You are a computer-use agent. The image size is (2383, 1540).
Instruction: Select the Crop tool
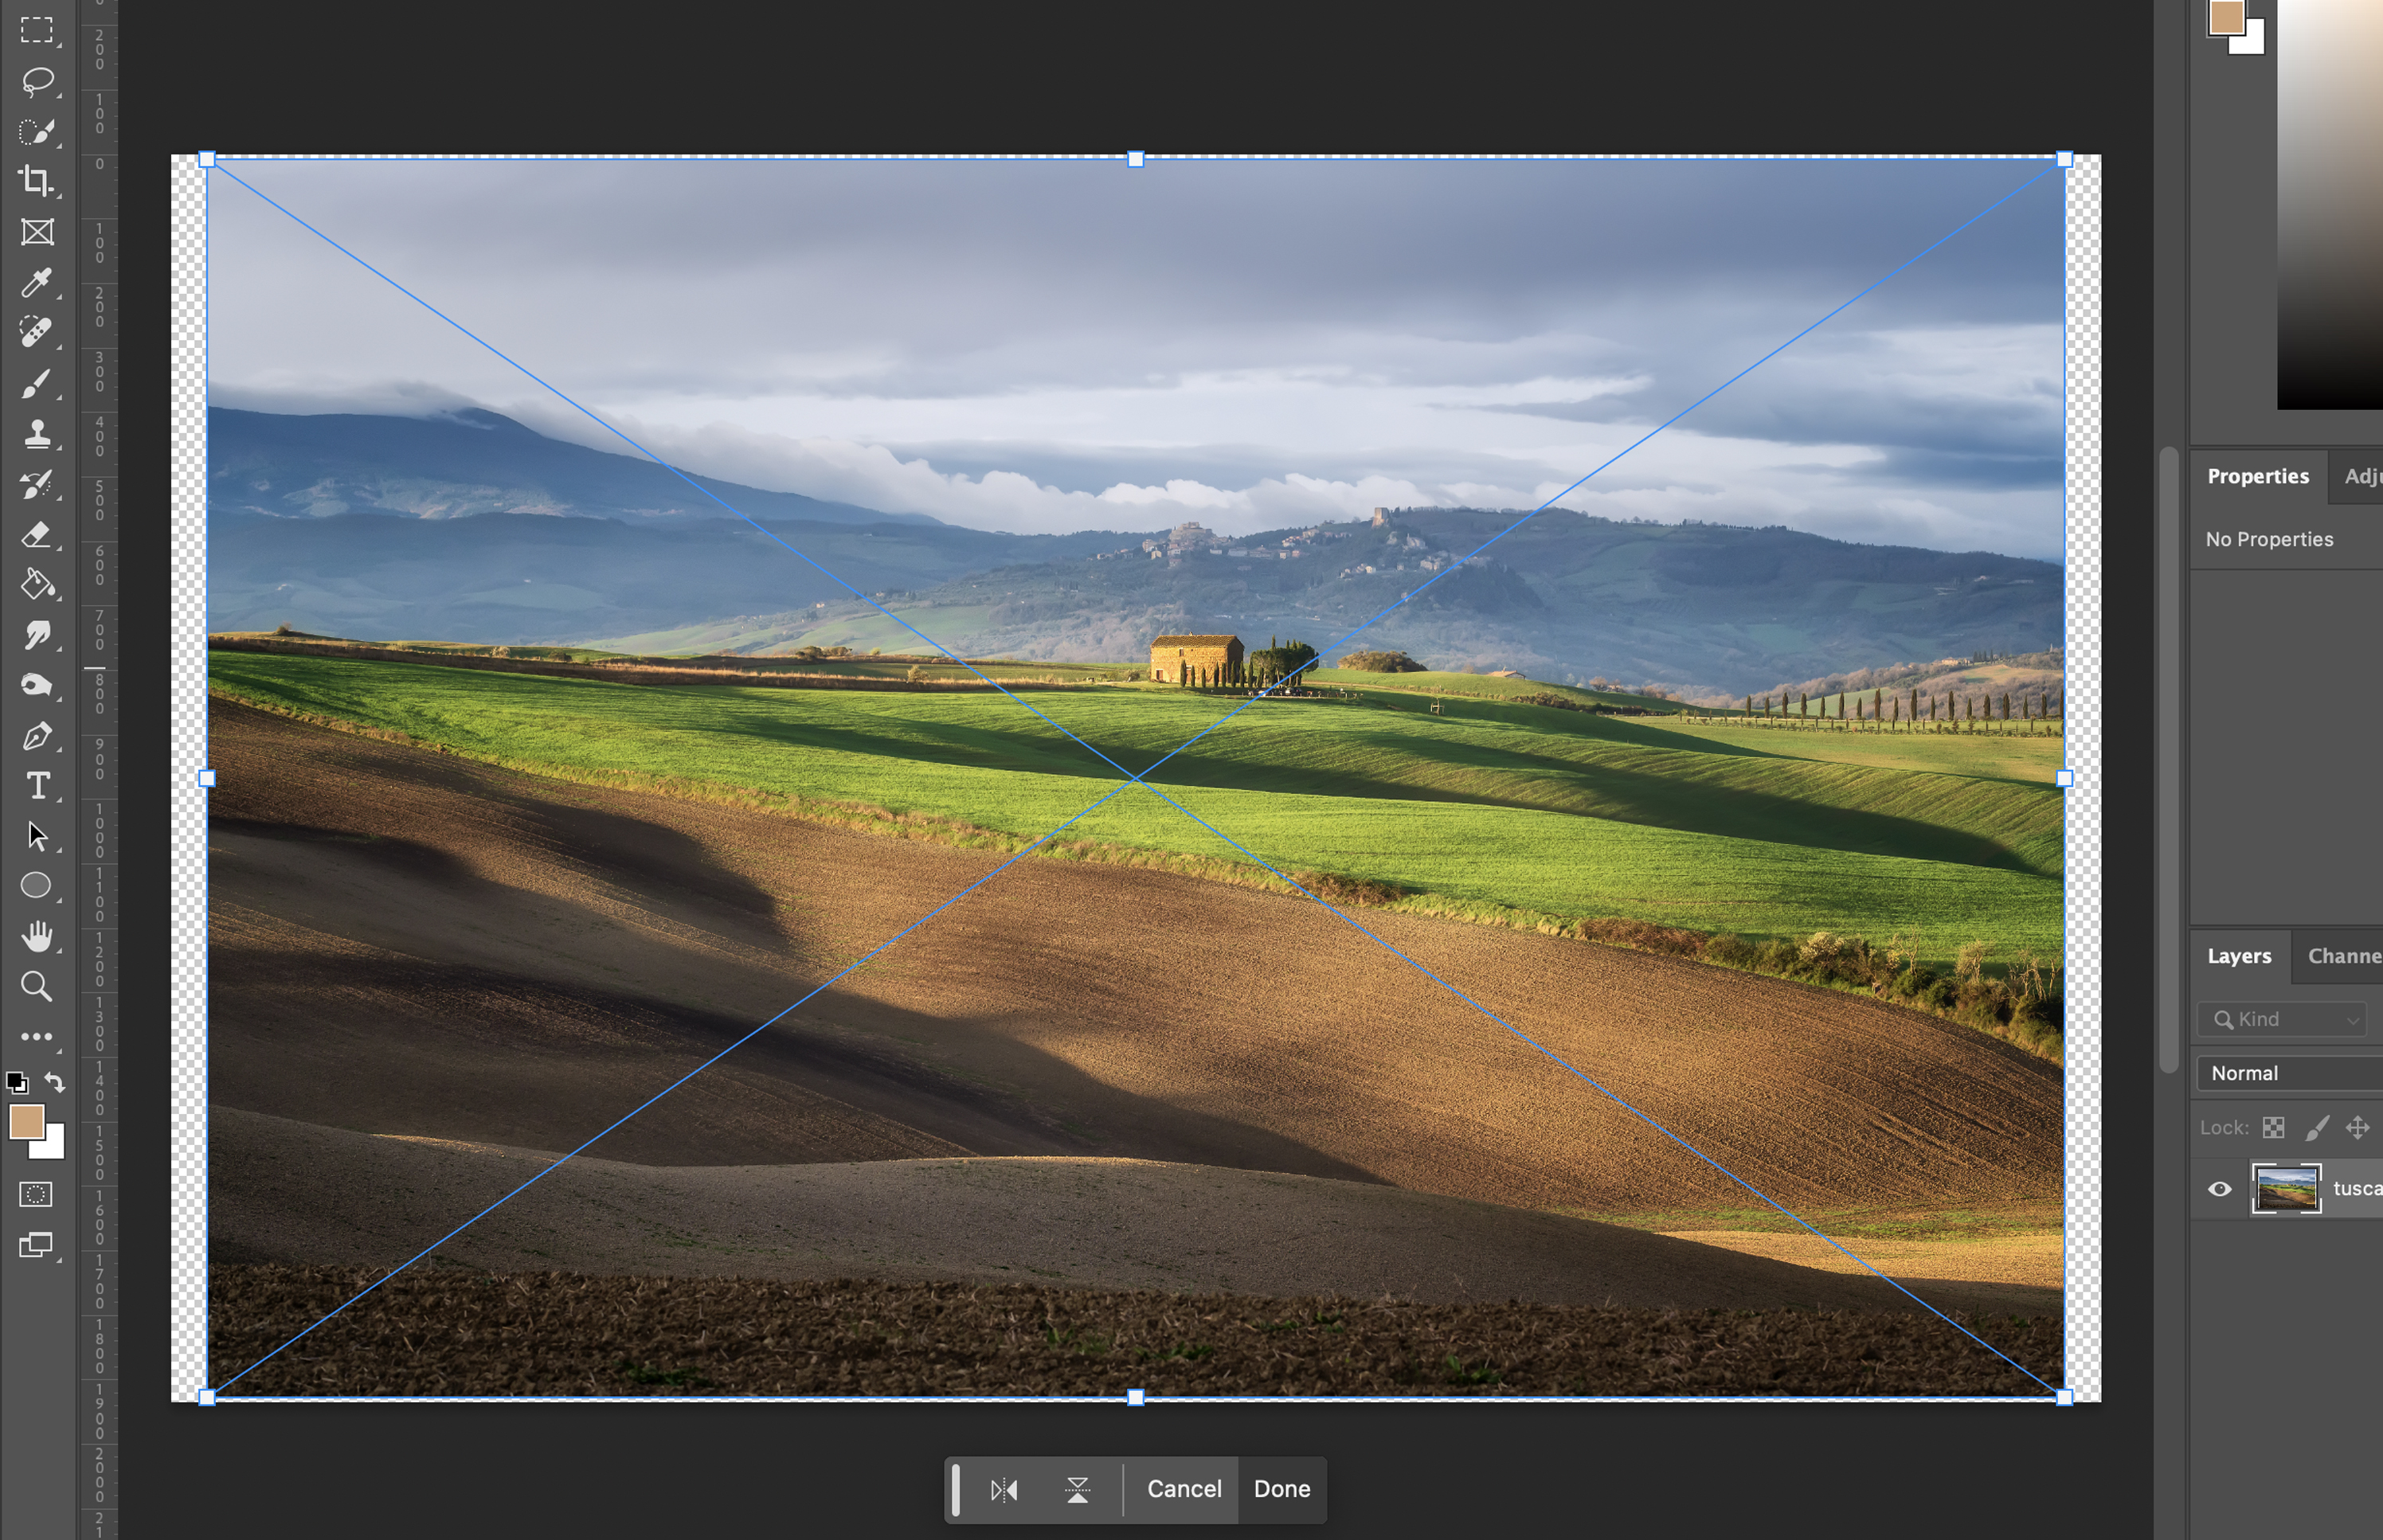pyautogui.click(x=37, y=181)
